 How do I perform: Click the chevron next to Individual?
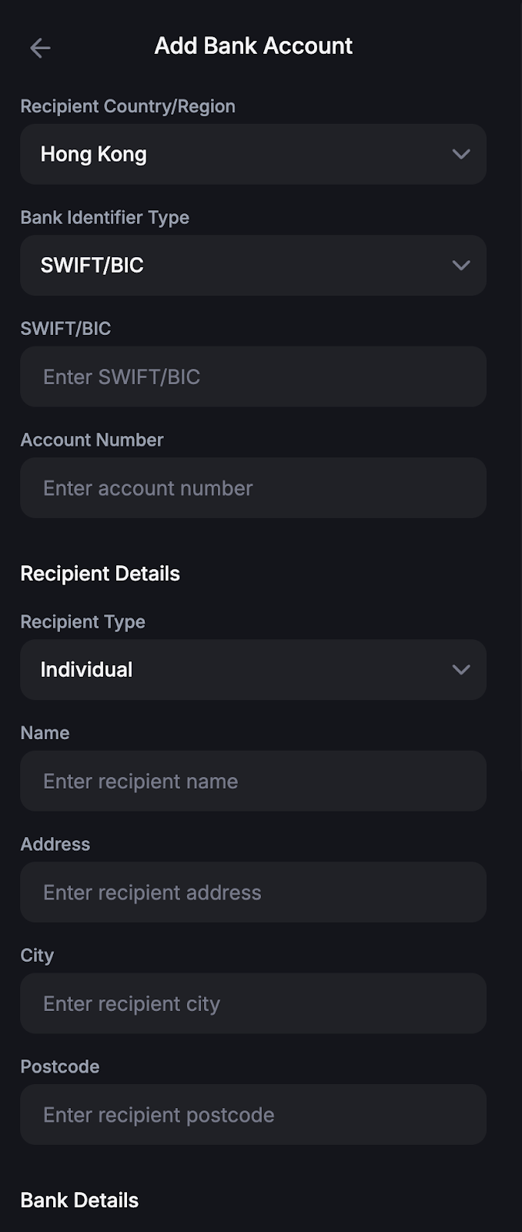coord(461,669)
